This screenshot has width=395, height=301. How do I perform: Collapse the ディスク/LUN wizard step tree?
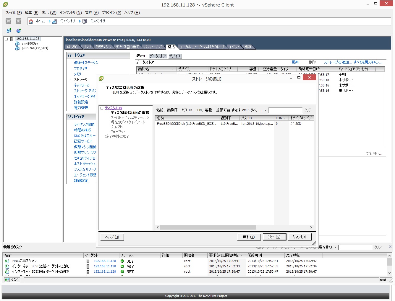click(102, 108)
